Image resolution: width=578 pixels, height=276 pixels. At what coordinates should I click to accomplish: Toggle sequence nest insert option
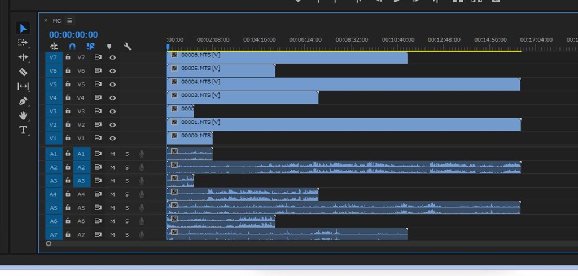tap(54, 46)
